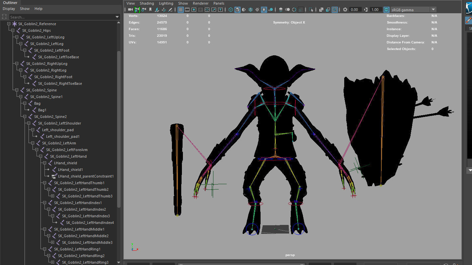Open the Outliner search options arrow
472x265 pixels.
tap(117, 17)
